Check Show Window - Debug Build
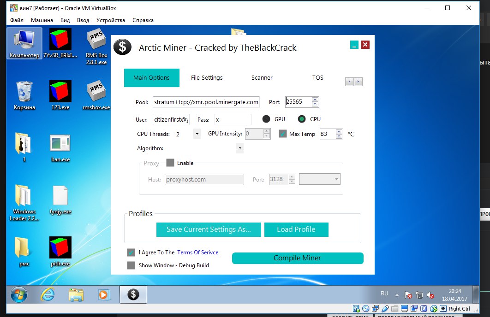 point(131,265)
